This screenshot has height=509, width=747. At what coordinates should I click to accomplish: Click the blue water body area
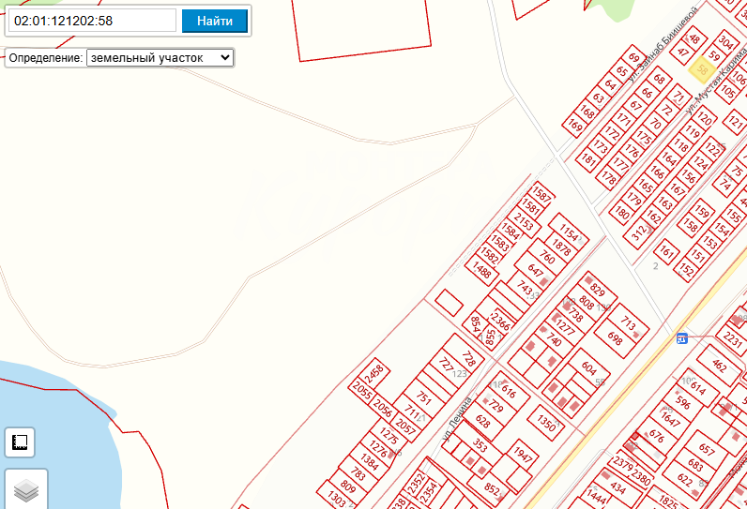47,412
